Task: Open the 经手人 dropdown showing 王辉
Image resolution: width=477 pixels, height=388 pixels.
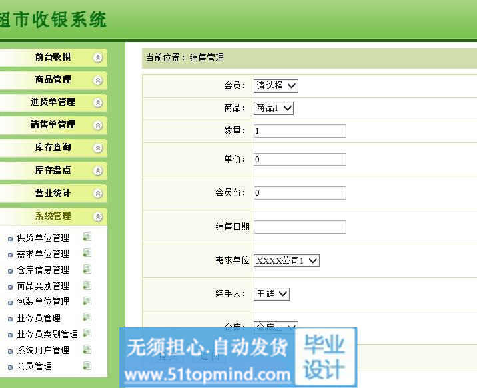Action: click(x=272, y=293)
